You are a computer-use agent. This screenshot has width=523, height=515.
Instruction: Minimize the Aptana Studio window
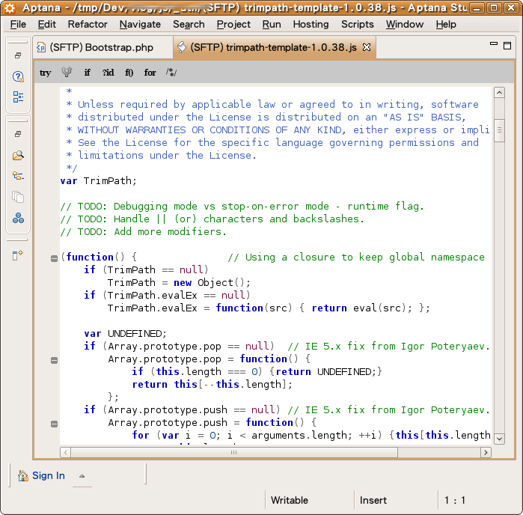(x=477, y=8)
